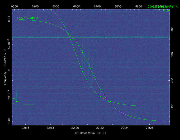180x140 pixels.
Task: Click the '22:26' time axis label
Action: pos(150,128)
